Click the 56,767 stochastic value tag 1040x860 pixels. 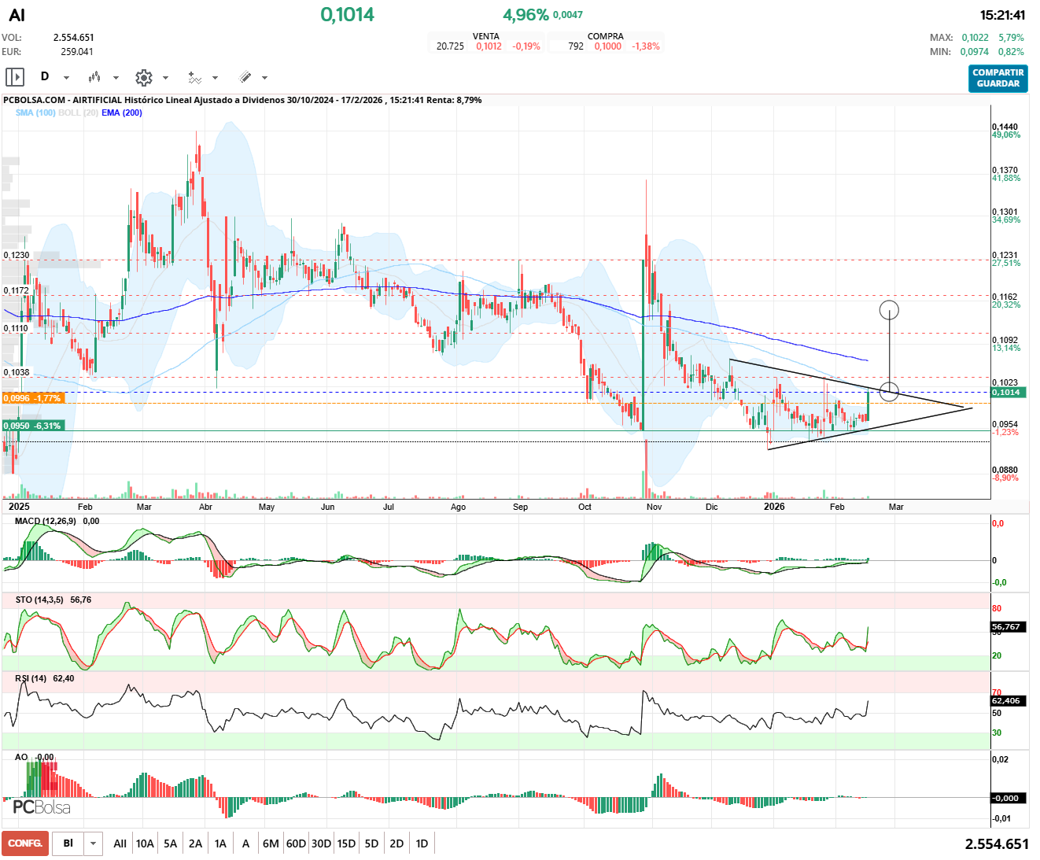[1006, 627]
